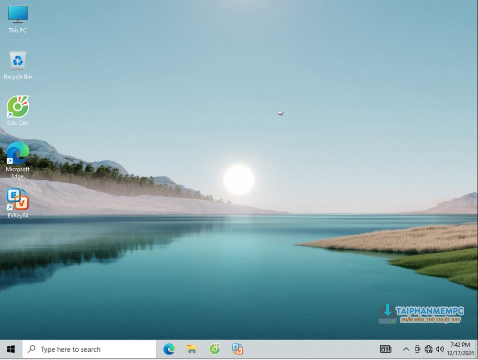Click the Show desktop sliver at taskbar end

pos(477,349)
